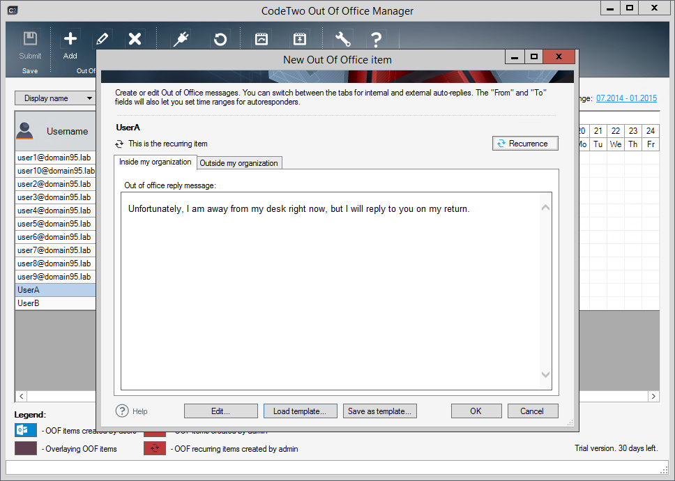Viewport: 675px width, 481px height.
Task: Select user4@domain95.lab row
Action: coord(56,211)
